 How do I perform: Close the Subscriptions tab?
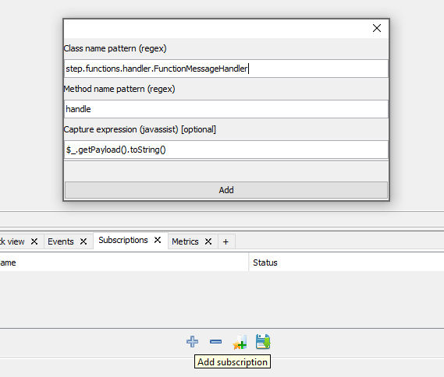[x=158, y=240]
